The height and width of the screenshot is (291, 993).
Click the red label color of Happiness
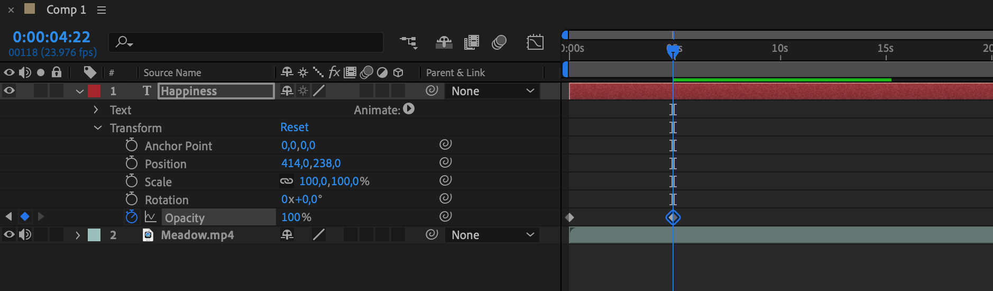coord(94,91)
